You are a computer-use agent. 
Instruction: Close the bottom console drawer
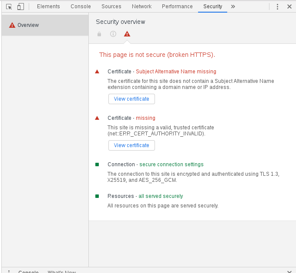289,272
